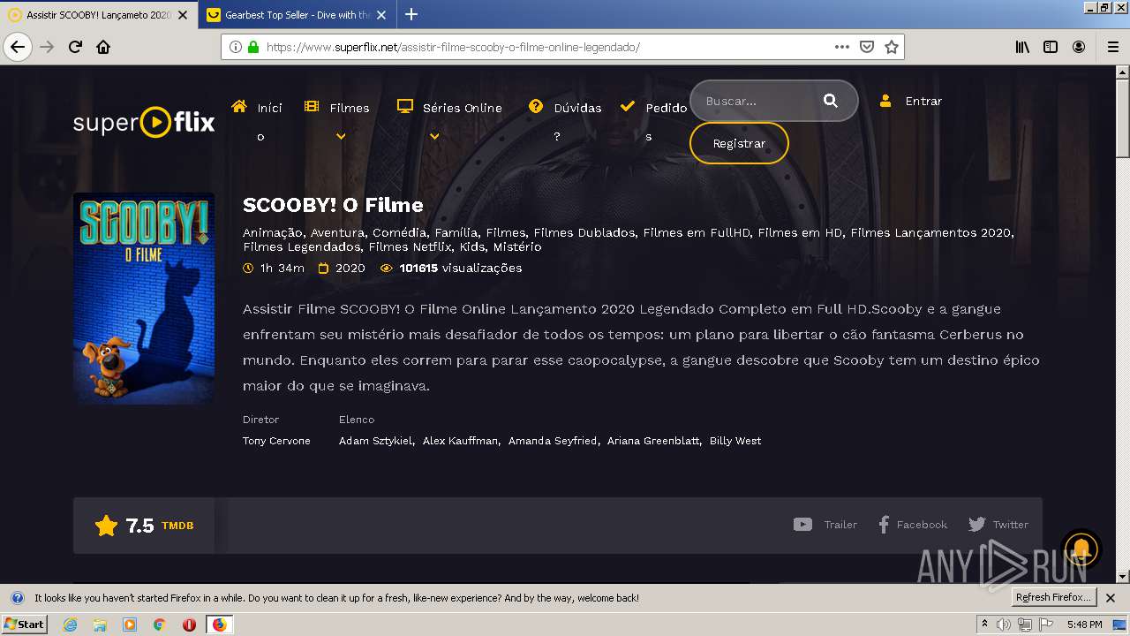Click the Entrar login link
This screenshot has width=1130, height=636.
pyautogui.click(x=910, y=101)
